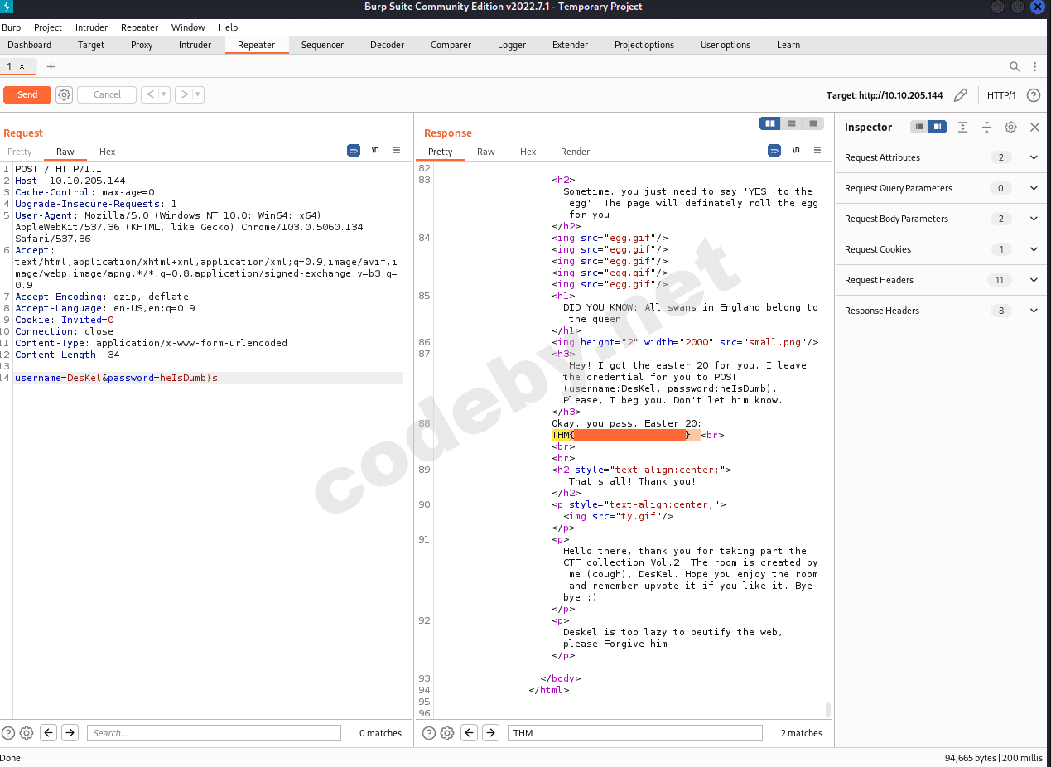Open response search settings gear
1051x767 pixels.
447,733
